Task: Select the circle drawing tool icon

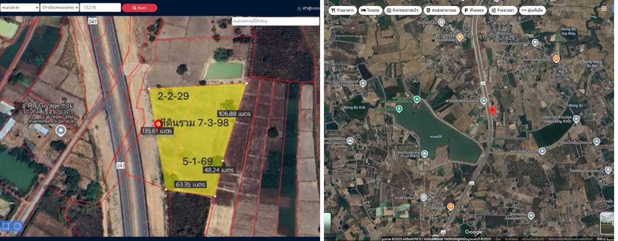Action: click(17, 226)
